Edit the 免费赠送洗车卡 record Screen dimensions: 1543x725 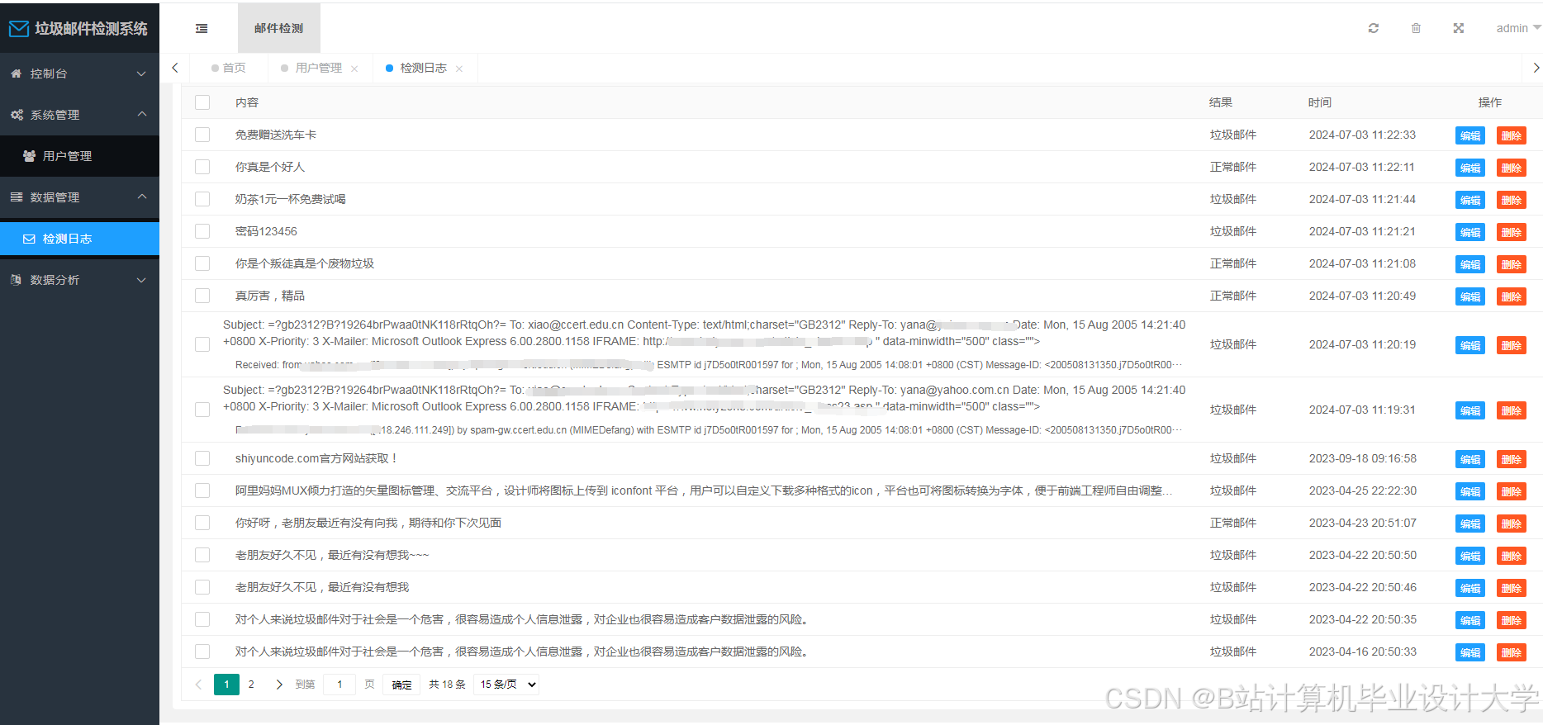click(1470, 135)
